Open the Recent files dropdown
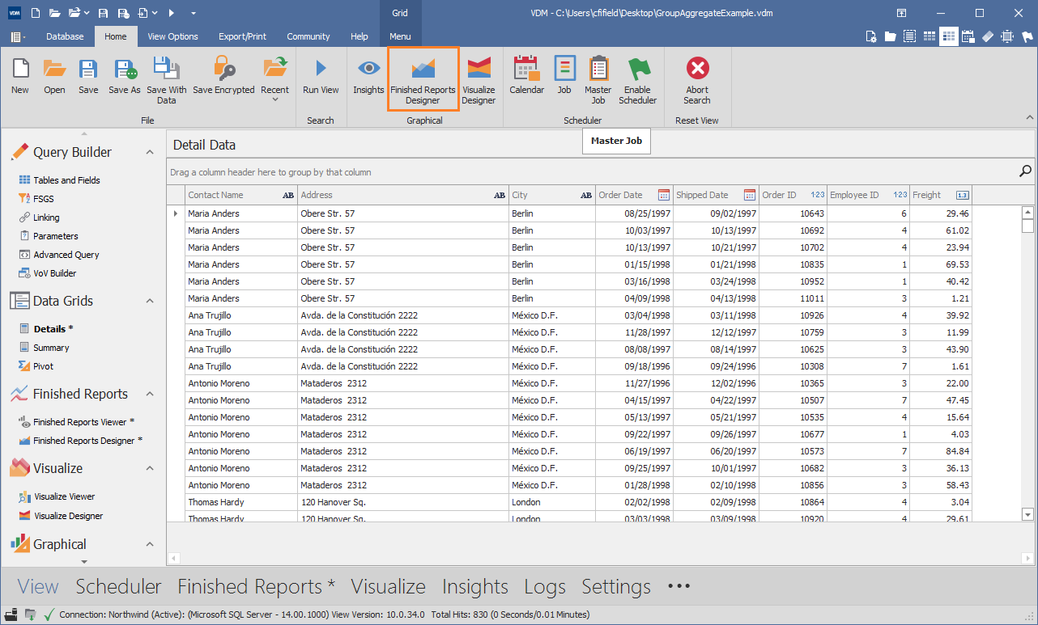The width and height of the screenshot is (1038, 625). coord(274,79)
